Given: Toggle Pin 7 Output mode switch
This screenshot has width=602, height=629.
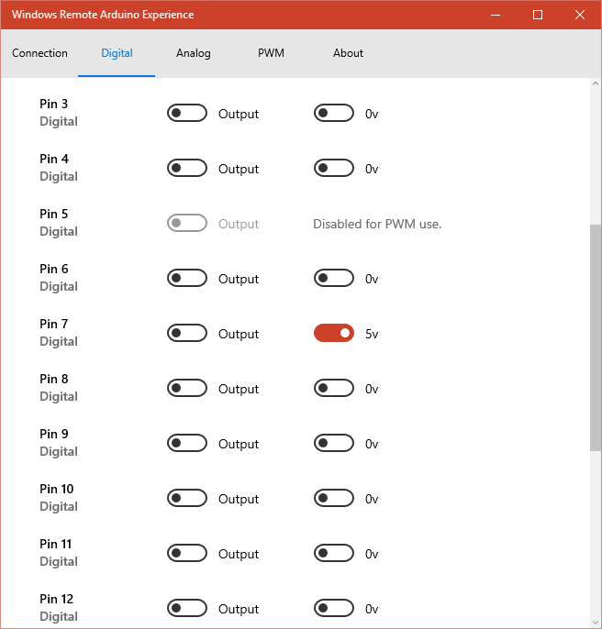Looking at the screenshot, I should (187, 334).
